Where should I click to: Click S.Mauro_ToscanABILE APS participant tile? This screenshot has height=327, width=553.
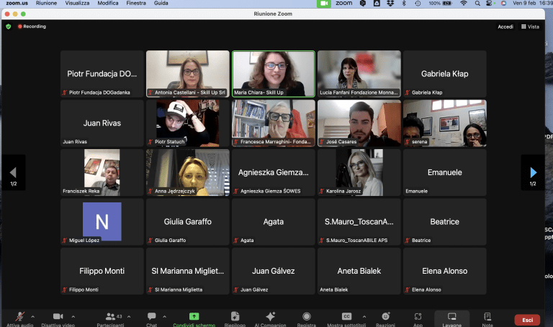[359, 222]
